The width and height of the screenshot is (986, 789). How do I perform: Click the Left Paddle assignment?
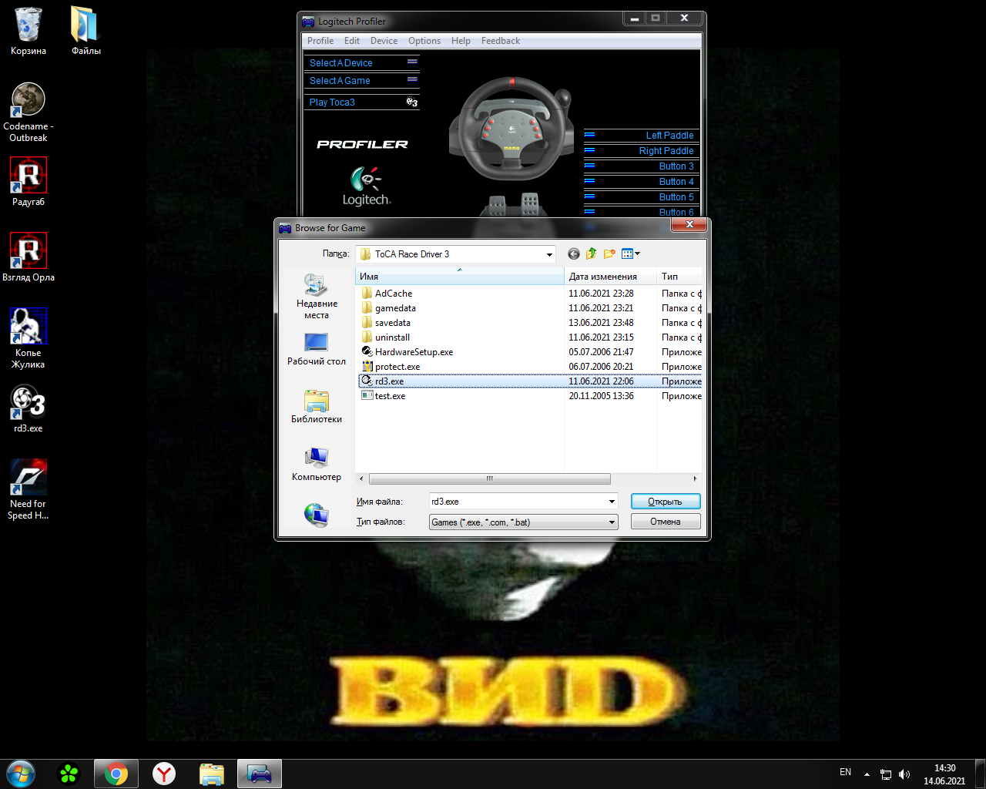pyautogui.click(x=641, y=136)
